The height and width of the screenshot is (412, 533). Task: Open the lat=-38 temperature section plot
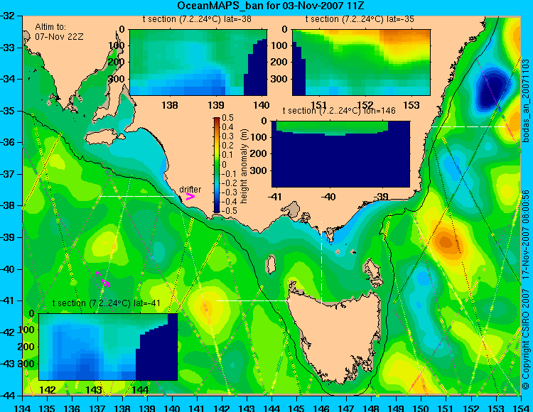pos(198,63)
